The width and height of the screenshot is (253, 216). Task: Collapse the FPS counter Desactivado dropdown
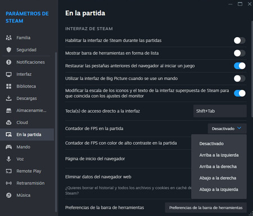227,129
